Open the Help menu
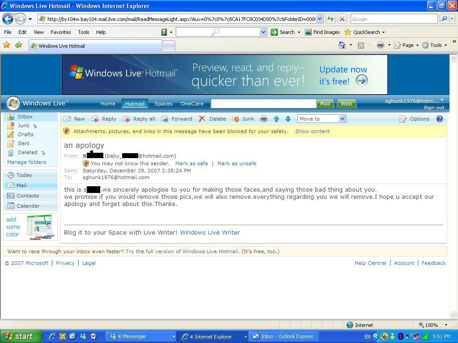The width and height of the screenshot is (458, 343). (101, 32)
